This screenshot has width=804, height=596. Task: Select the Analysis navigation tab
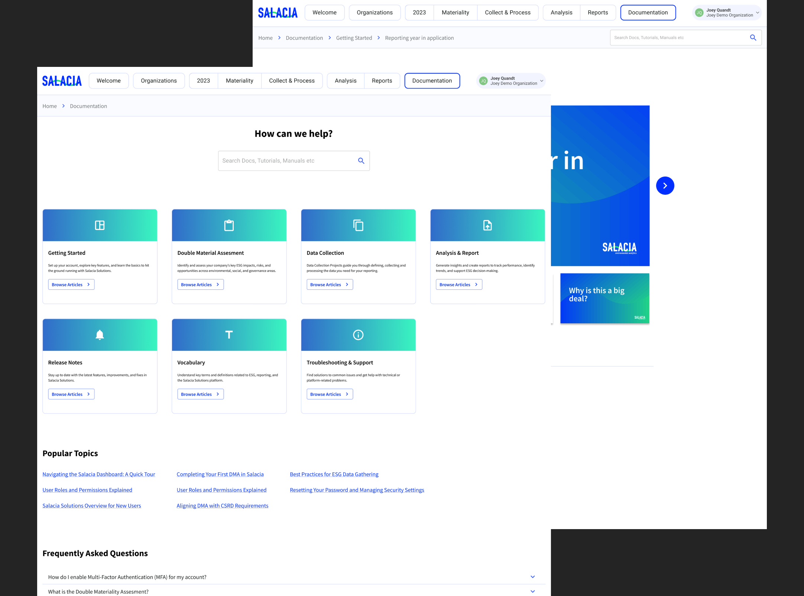coord(345,81)
